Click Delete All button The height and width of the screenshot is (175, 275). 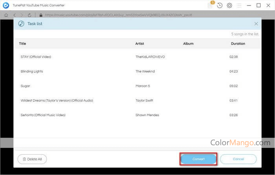tap(32, 159)
